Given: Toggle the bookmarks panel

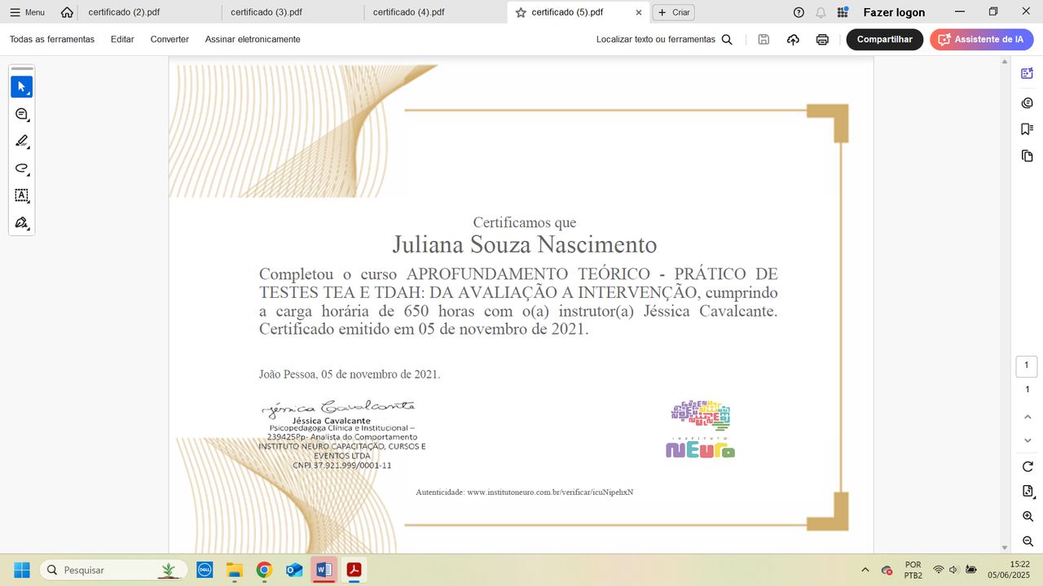Looking at the screenshot, I should pos(1027,129).
